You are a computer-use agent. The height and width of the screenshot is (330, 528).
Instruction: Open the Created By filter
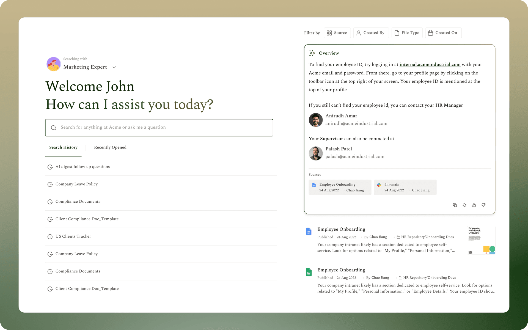click(x=371, y=33)
